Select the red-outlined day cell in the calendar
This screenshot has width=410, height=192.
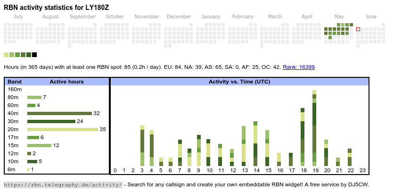[358, 29]
